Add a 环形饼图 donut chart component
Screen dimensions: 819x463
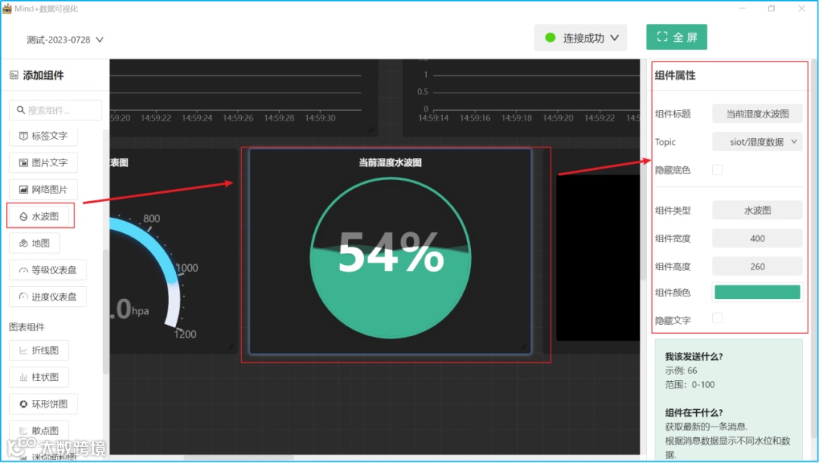43,404
